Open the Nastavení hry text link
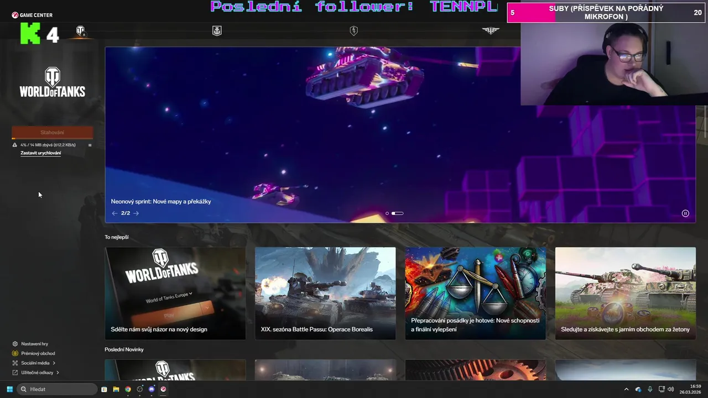The width and height of the screenshot is (708, 398). point(34,344)
